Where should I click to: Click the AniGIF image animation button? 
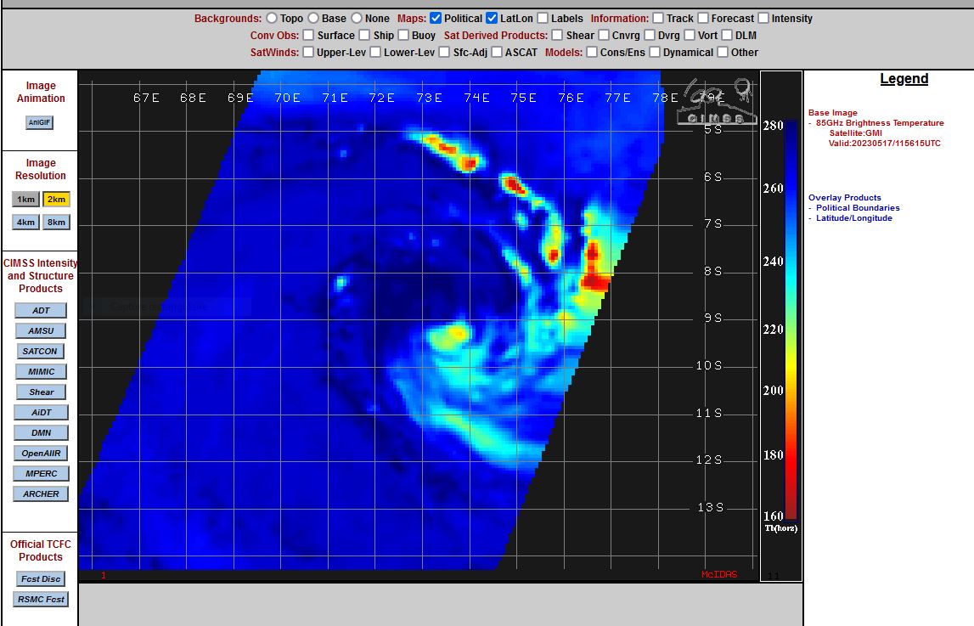tap(40, 122)
